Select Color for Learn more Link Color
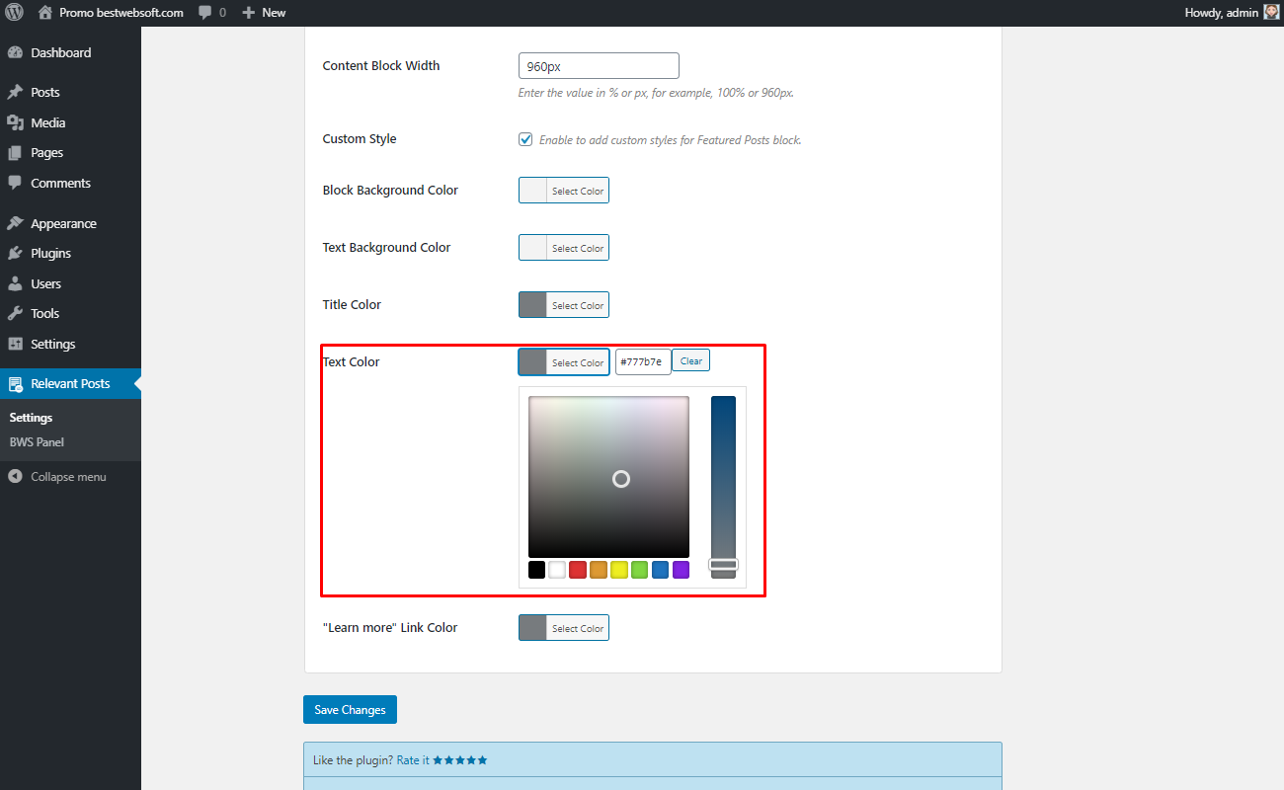 point(564,628)
